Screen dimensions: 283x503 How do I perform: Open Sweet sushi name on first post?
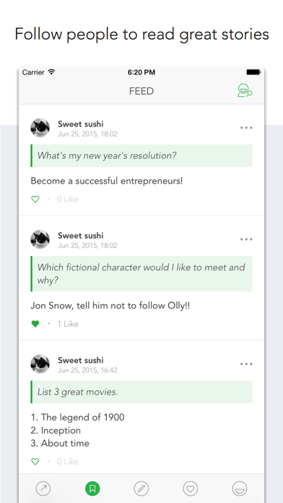(x=80, y=124)
